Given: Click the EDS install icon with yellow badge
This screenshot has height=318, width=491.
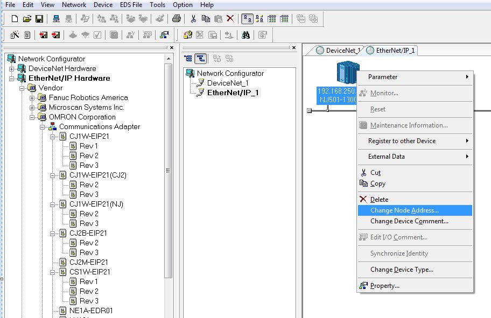Looking at the screenshot, I should click(x=187, y=35).
